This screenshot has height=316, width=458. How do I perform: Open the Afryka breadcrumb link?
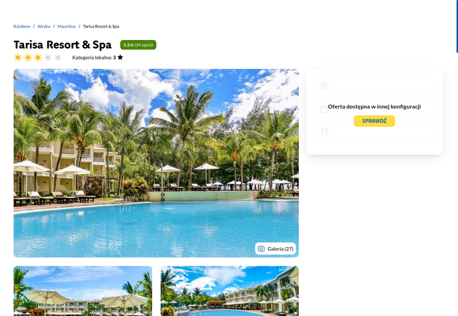click(x=44, y=26)
